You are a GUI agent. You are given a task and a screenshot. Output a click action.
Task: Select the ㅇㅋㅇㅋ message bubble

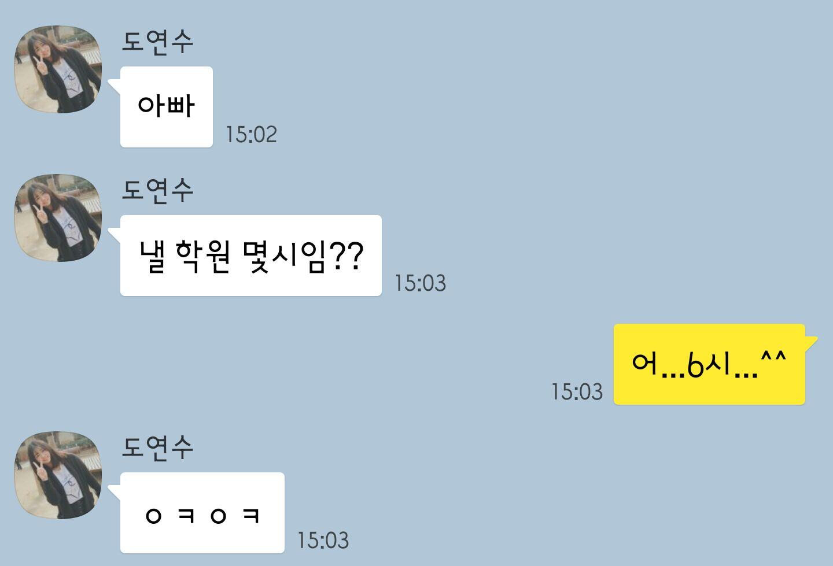click(x=202, y=513)
